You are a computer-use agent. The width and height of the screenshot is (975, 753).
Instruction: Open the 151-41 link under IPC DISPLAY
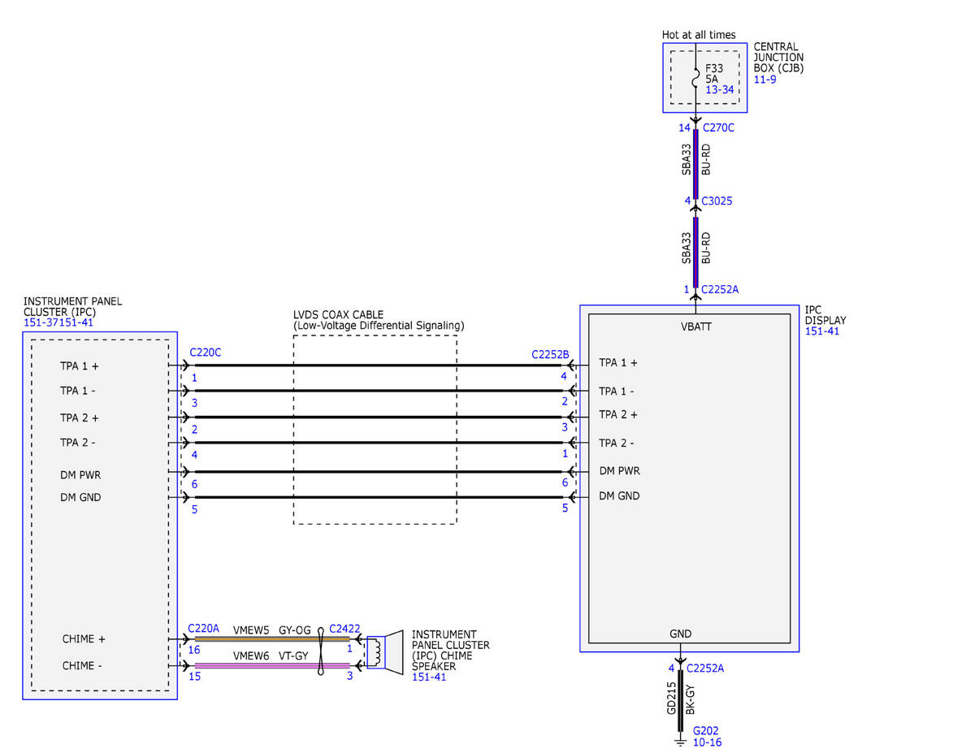(821, 331)
